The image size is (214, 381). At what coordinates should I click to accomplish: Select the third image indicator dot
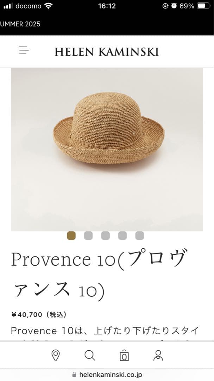(x=106, y=236)
